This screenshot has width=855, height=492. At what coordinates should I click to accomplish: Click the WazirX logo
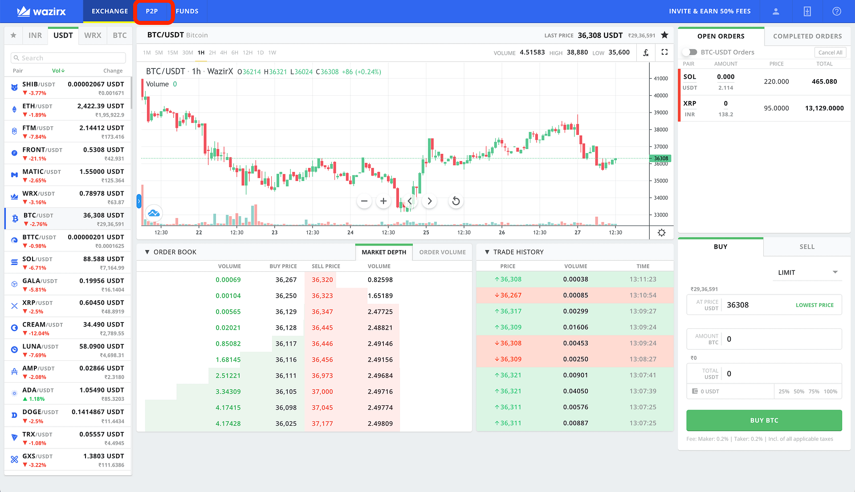point(41,11)
